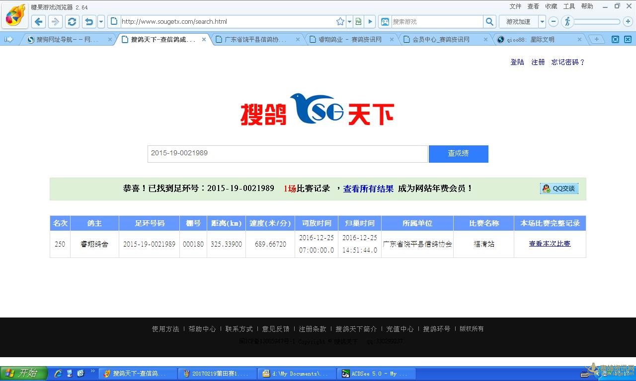This screenshot has width=636, height=381.
Task: Click the browser back arrow button
Action: tap(39, 21)
